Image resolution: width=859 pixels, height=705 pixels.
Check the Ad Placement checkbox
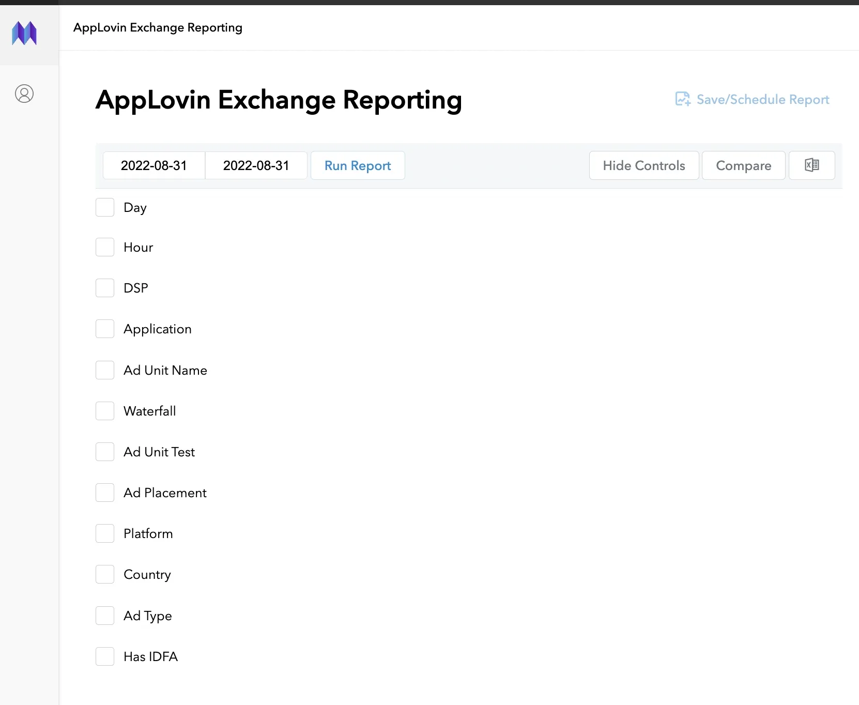click(x=105, y=493)
